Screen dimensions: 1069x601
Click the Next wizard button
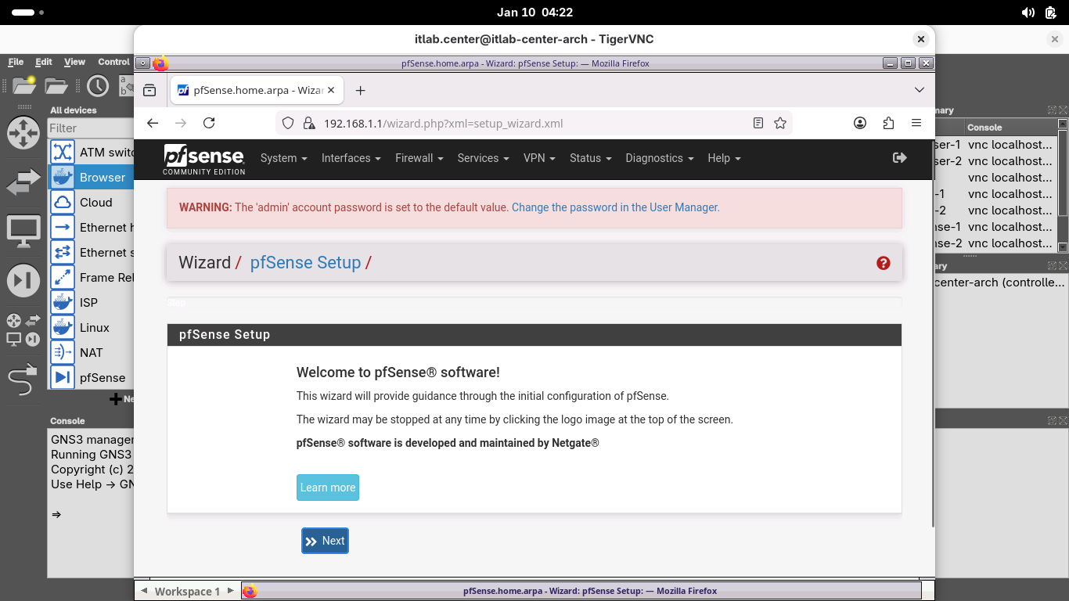[325, 541]
